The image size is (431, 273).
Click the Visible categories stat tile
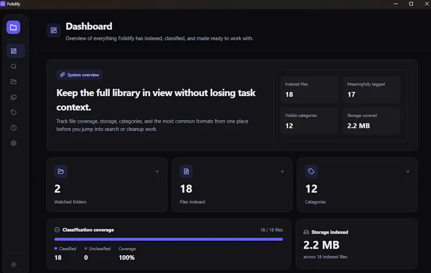click(x=309, y=121)
